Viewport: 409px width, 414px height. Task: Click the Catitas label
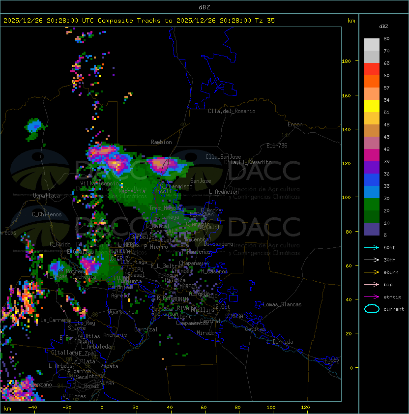click(x=255, y=329)
